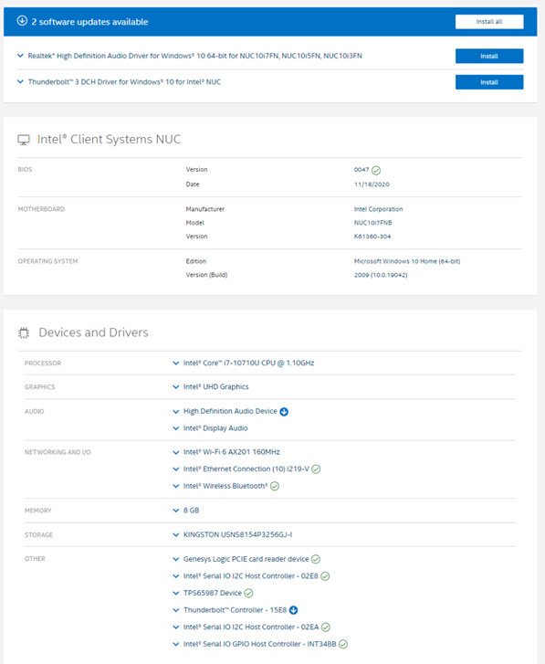Click the Intel Corporation manufacturer value
Screen dimensions: 545x664
coord(378,209)
